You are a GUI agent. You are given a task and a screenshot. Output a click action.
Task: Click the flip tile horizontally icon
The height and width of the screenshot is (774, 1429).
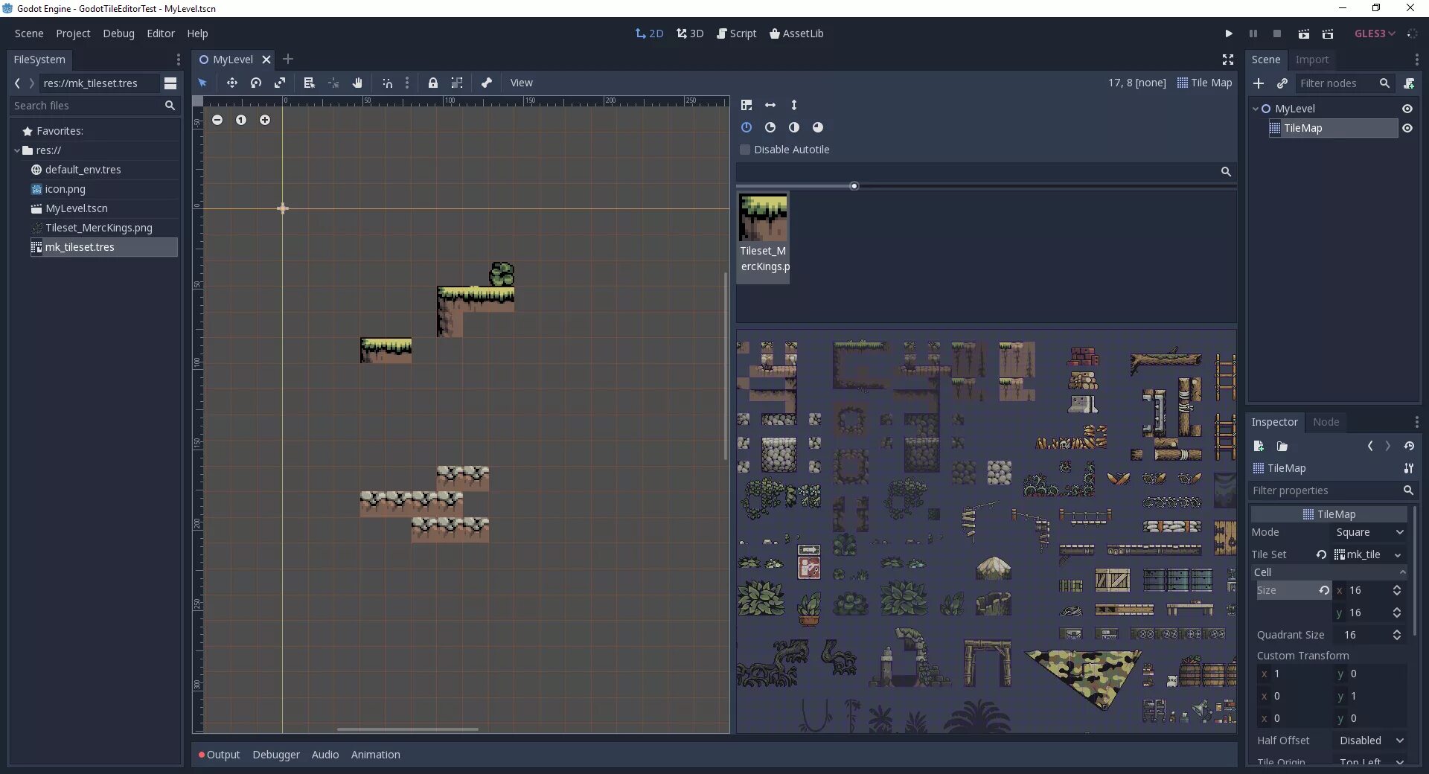[x=770, y=105]
